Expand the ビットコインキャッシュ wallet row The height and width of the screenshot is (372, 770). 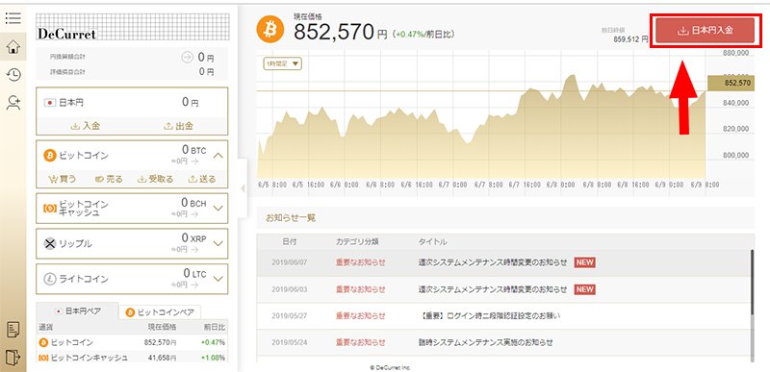pyautogui.click(x=219, y=208)
